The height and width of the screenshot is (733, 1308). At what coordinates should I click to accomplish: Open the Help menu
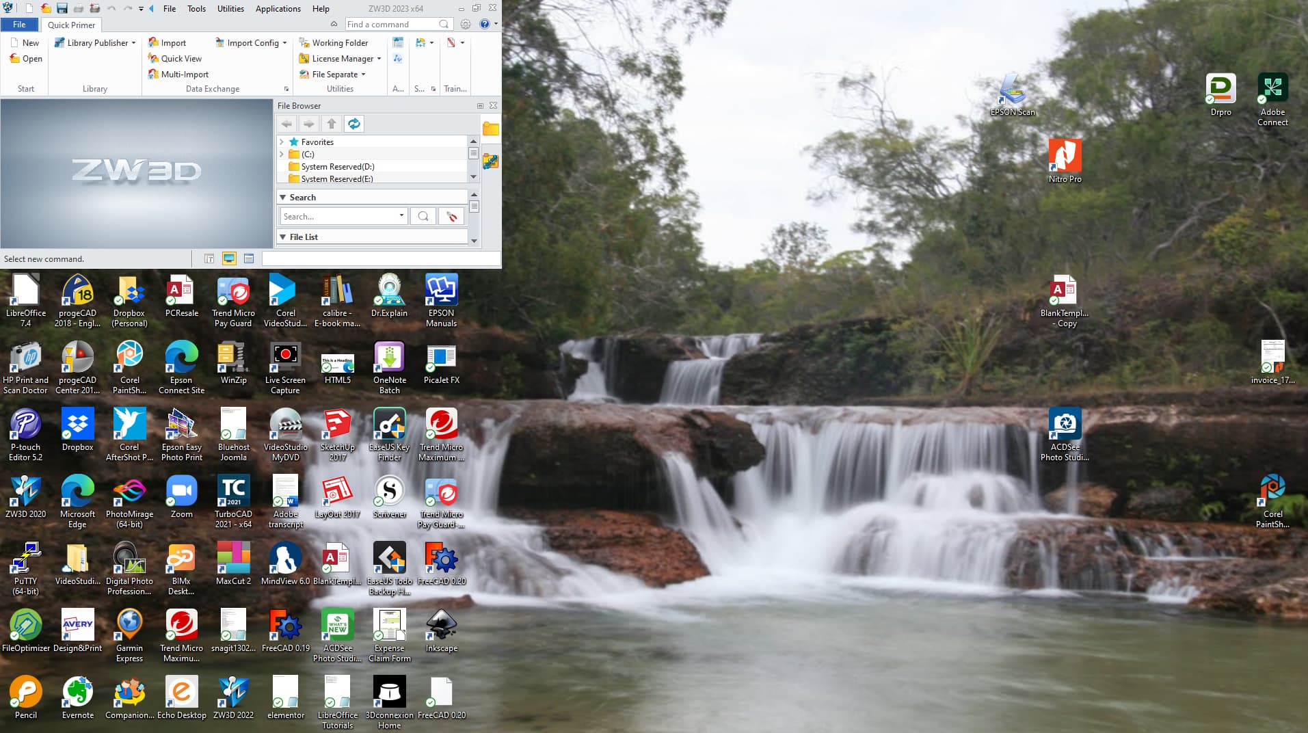321,9
